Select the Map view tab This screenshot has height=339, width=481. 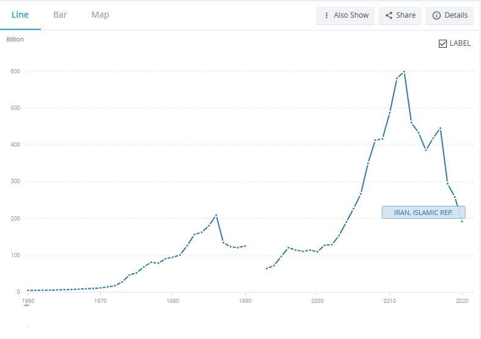coord(100,15)
